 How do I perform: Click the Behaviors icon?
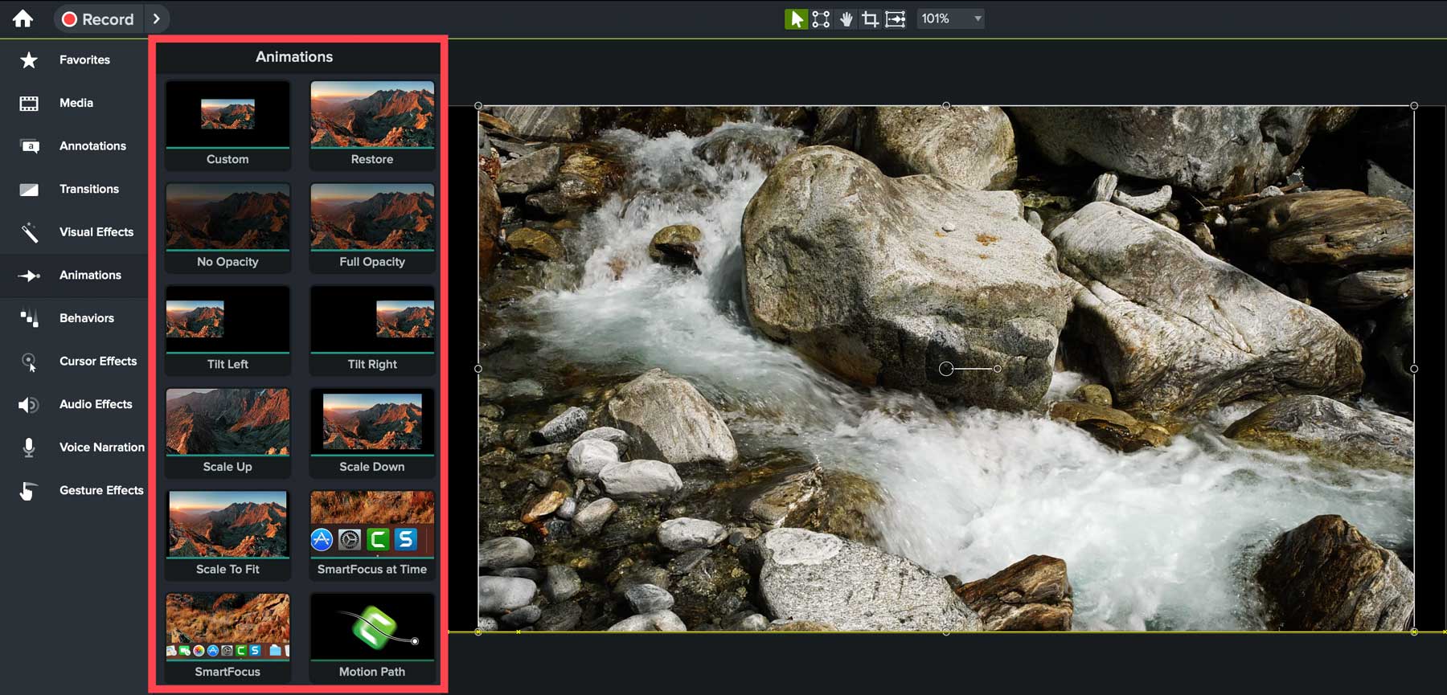[29, 318]
